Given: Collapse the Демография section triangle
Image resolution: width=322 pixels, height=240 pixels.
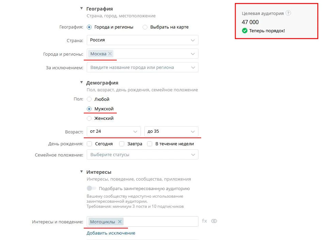Looking at the screenshot, I should click(x=81, y=82).
